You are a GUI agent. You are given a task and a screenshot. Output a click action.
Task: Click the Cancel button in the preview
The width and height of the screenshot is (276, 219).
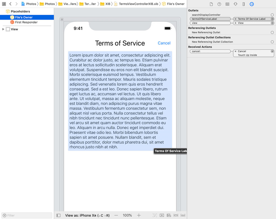[x=164, y=43]
